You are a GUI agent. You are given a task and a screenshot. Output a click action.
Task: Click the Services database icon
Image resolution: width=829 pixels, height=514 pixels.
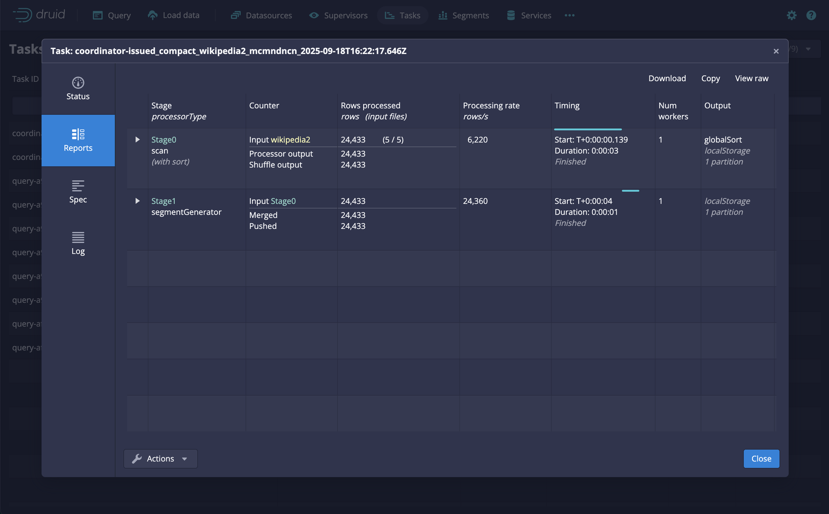click(511, 16)
